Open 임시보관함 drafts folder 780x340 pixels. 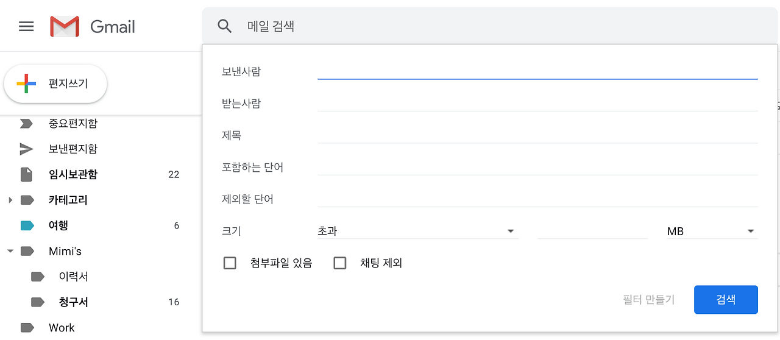point(73,174)
